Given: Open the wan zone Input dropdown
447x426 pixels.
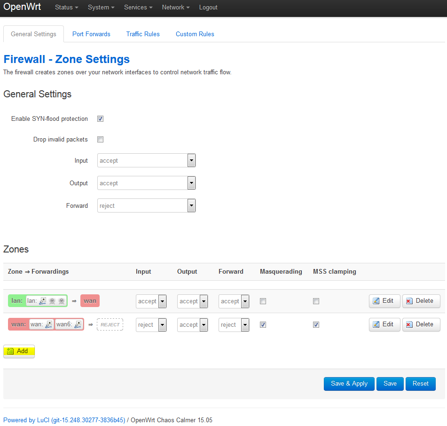Looking at the screenshot, I should [151, 325].
